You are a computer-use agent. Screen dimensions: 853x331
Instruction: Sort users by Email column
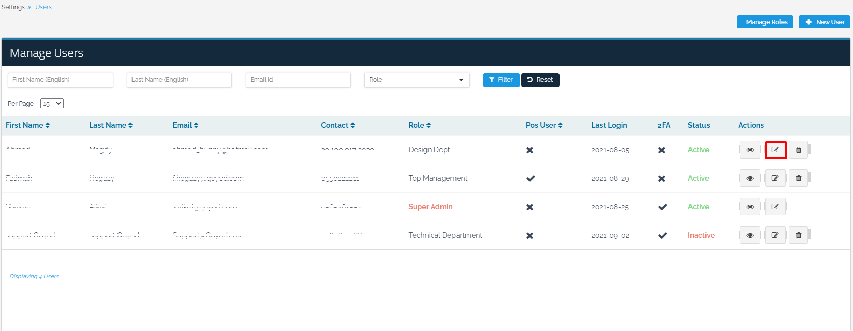coord(185,125)
